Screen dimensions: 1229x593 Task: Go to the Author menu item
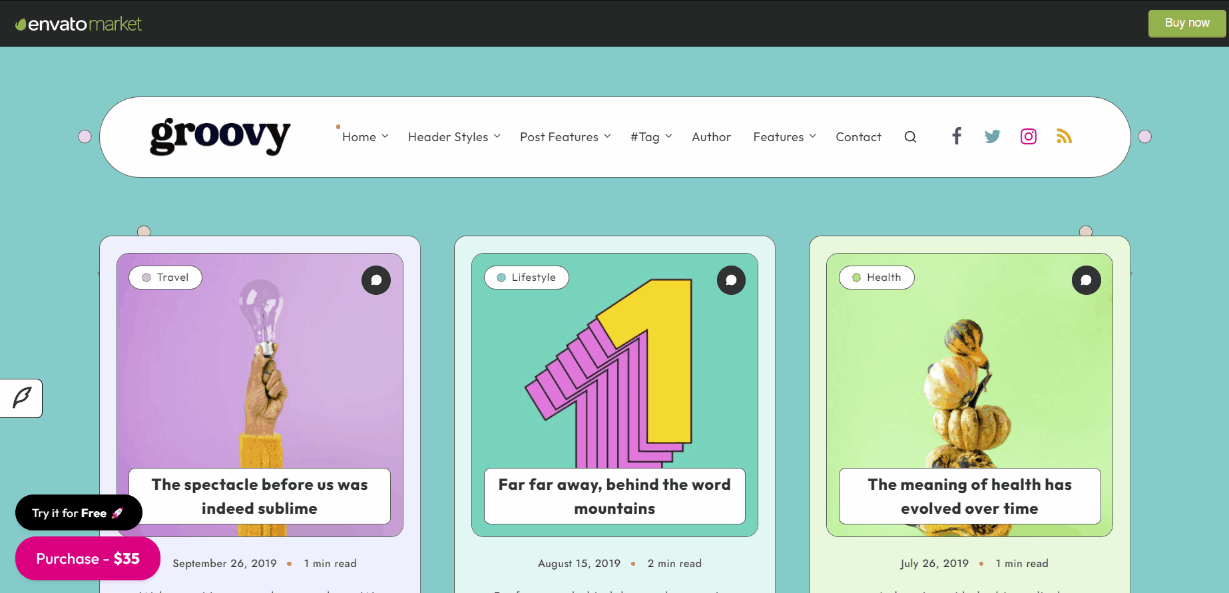(711, 137)
